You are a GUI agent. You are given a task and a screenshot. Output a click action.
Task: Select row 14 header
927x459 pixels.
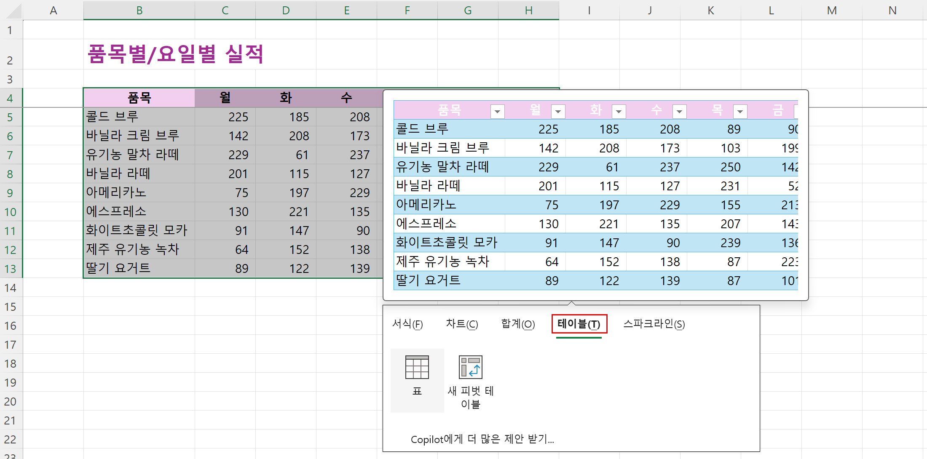pyautogui.click(x=11, y=288)
